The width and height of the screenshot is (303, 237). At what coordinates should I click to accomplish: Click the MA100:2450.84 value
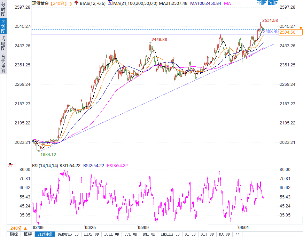[x=205, y=3]
